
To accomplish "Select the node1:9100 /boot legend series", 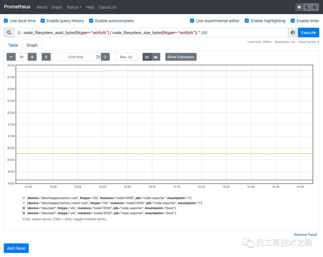I will (101, 208).
